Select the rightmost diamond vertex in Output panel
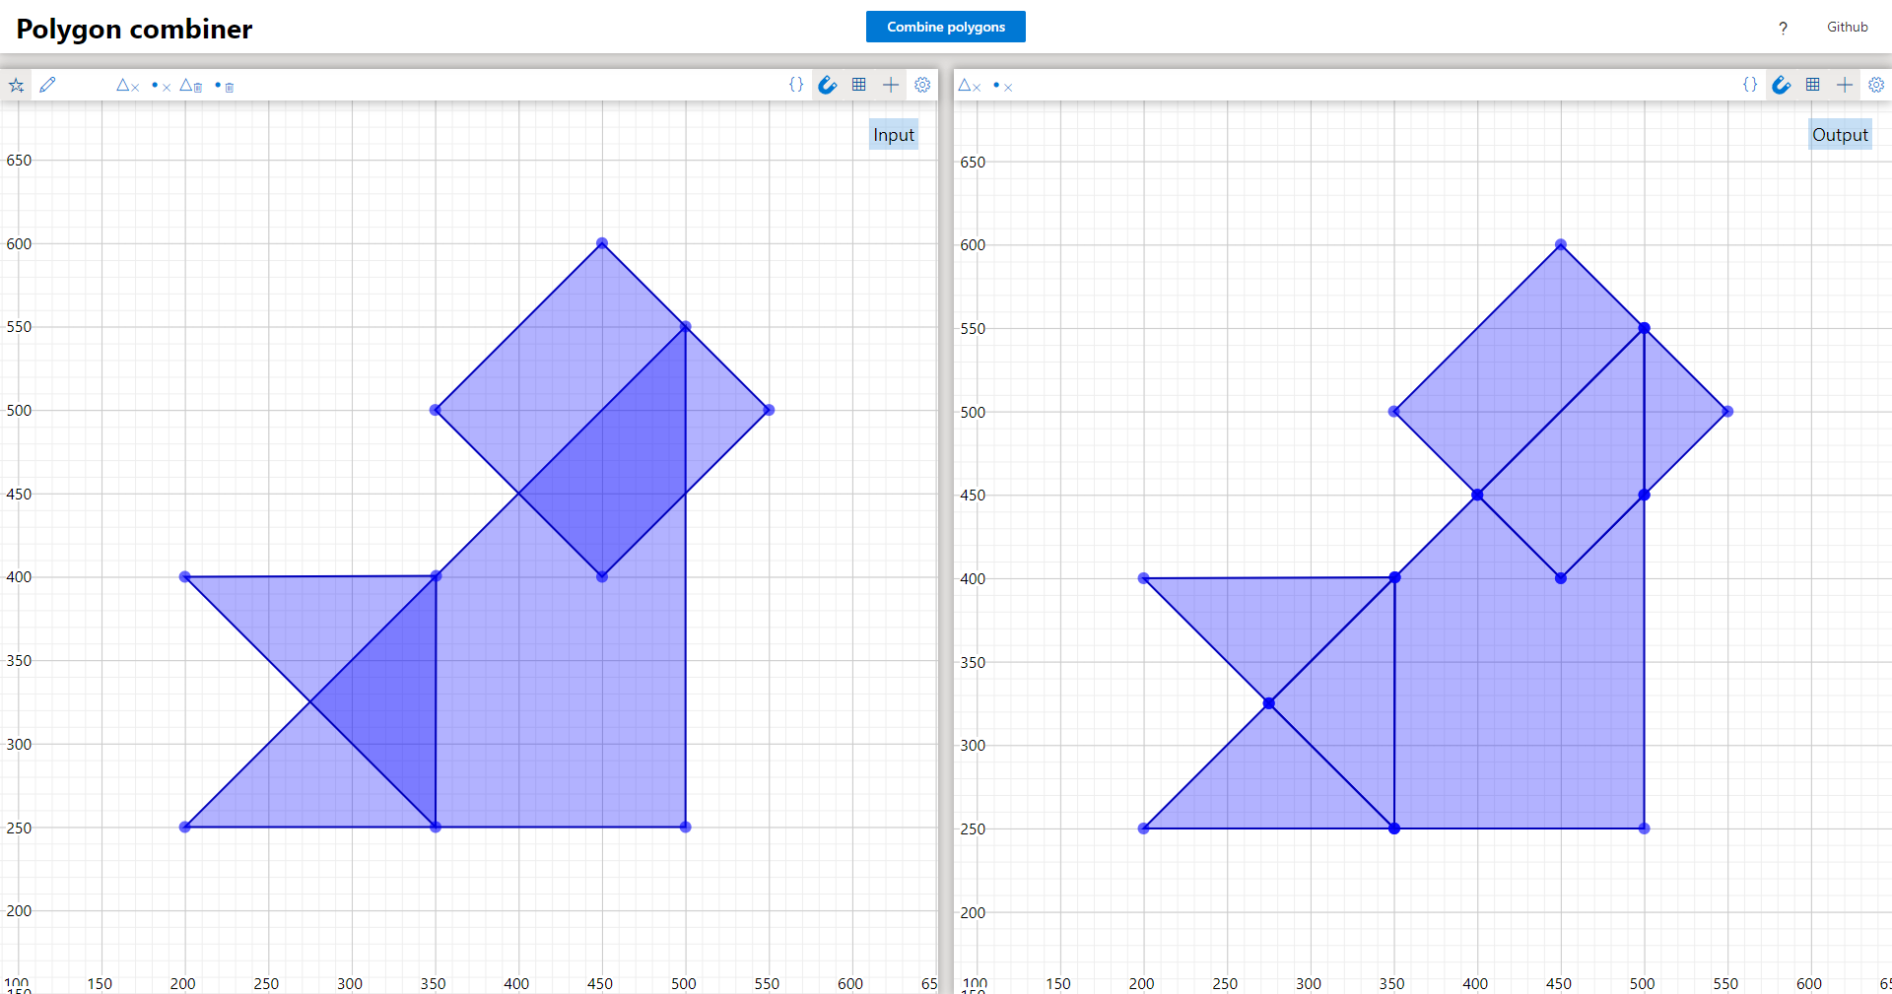The height and width of the screenshot is (994, 1892). pyautogui.click(x=1727, y=412)
